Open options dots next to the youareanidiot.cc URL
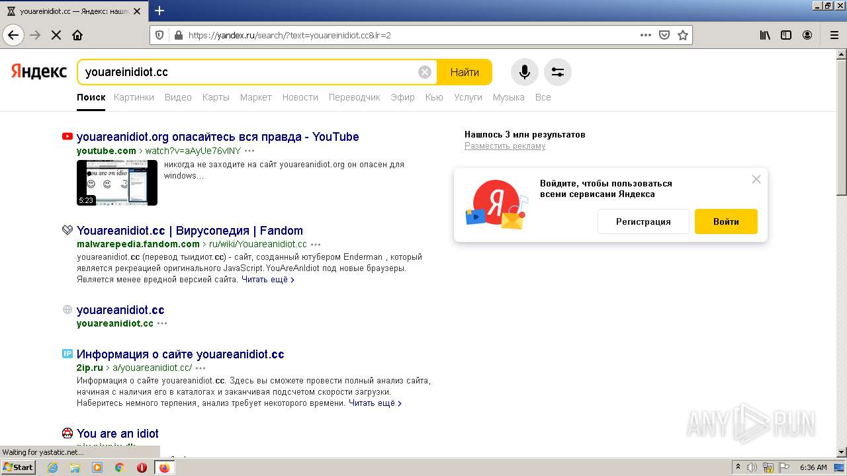This screenshot has width=847, height=476. pyautogui.click(x=162, y=324)
